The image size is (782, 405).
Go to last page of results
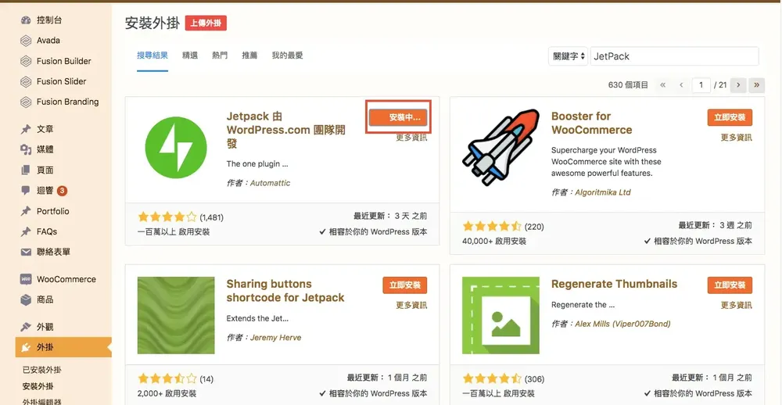point(756,85)
